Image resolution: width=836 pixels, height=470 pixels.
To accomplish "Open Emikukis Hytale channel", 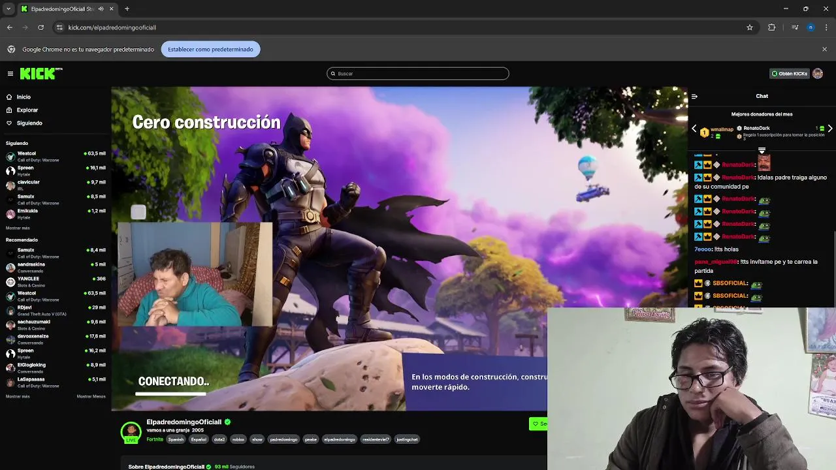I will tap(56, 213).
